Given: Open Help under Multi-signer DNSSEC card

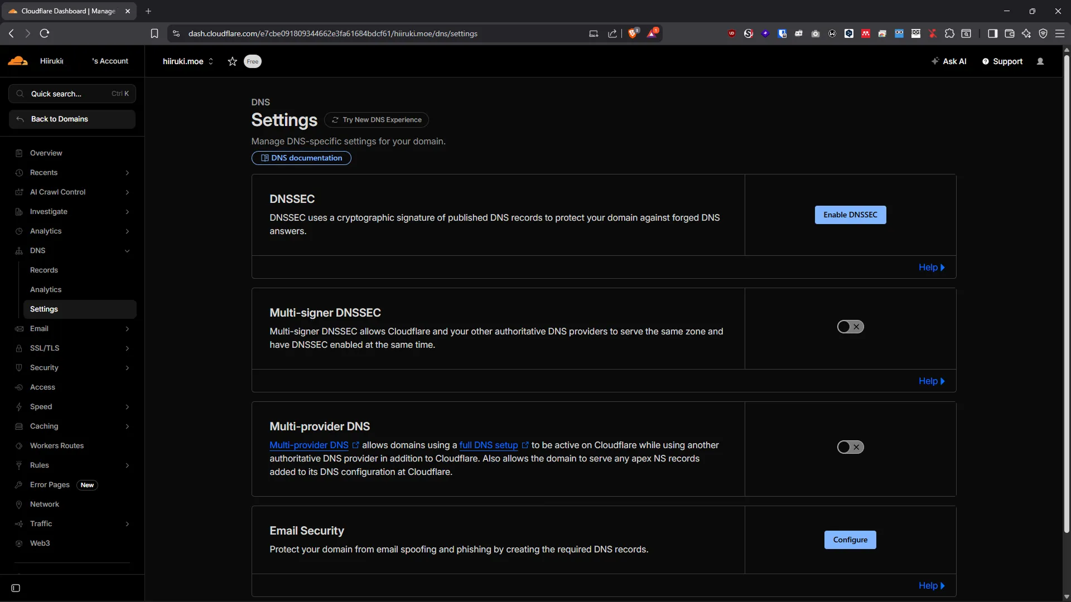Looking at the screenshot, I should click(932, 381).
